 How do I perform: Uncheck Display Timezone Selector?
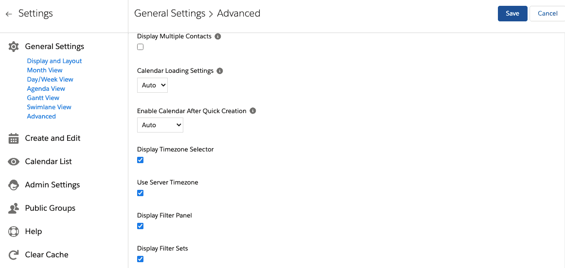(141, 160)
